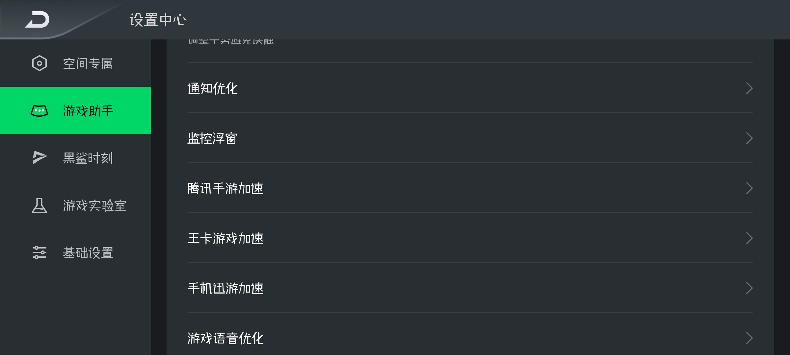Open the 游戏实验室 section
The width and height of the screenshot is (790, 355).
[x=75, y=205]
